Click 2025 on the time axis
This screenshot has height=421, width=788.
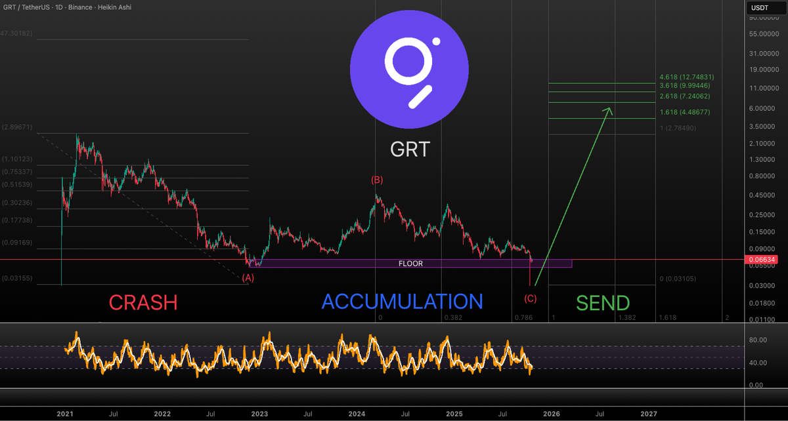click(x=454, y=414)
